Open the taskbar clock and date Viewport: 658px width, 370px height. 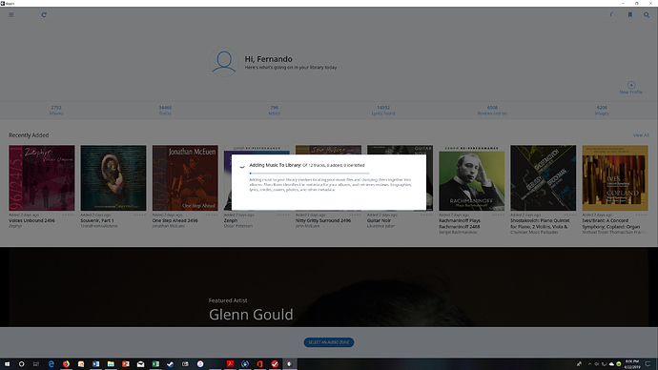coord(632,364)
